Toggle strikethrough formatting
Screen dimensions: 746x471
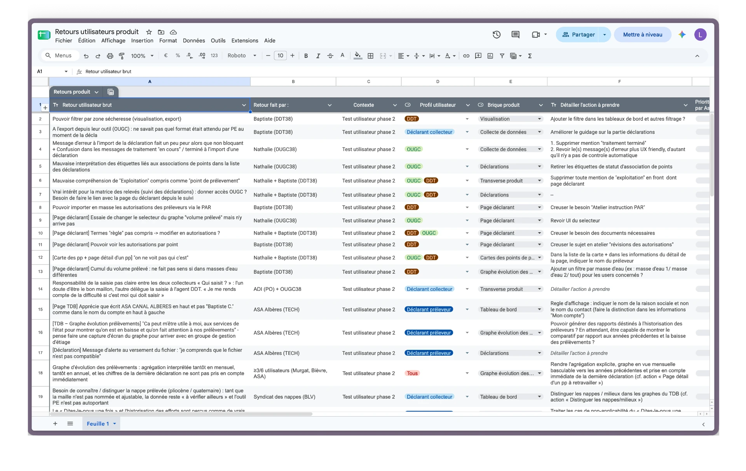point(330,56)
